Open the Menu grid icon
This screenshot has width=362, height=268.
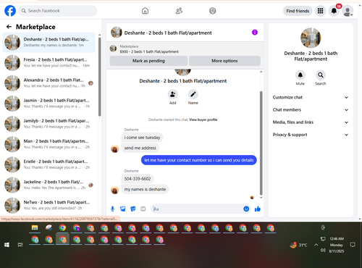(320, 11)
